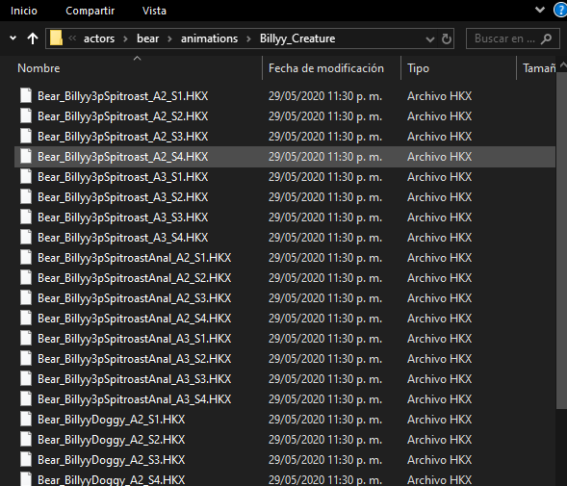Select file icon of Bear_Billyy3pSpitroast_A3_S2.HKX
Viewport: 567px width, 486px height.
coord(26,197)
